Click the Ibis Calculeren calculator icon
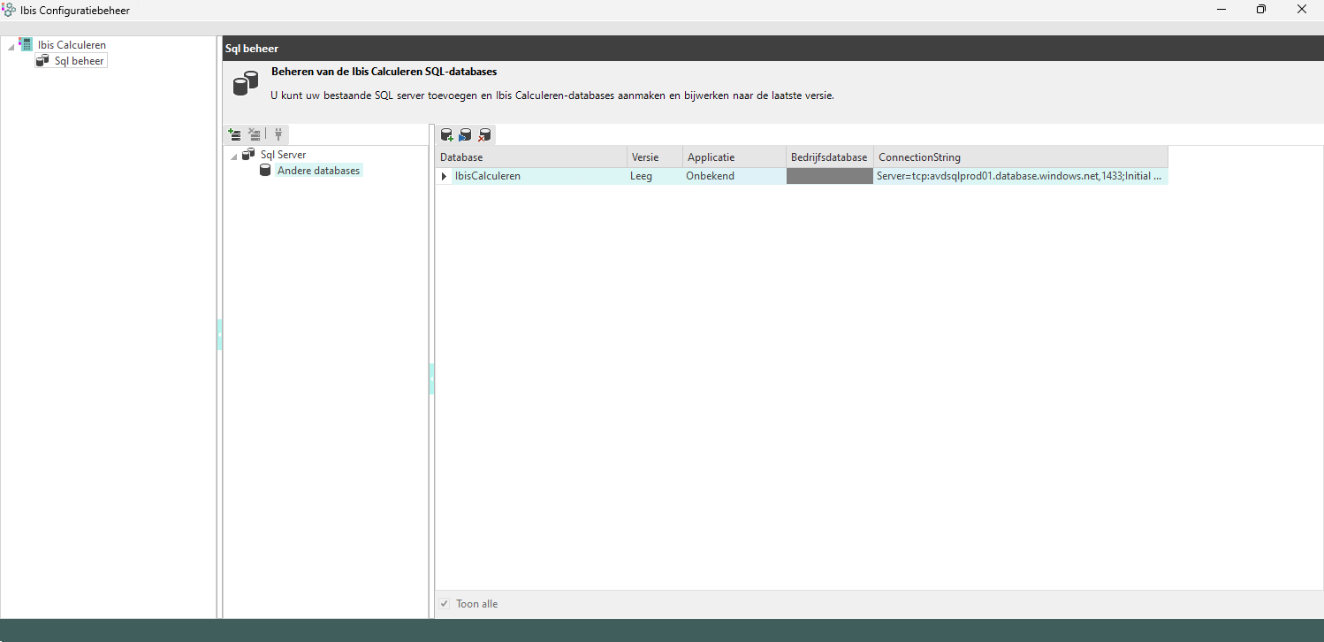 [x=26, y=44]
